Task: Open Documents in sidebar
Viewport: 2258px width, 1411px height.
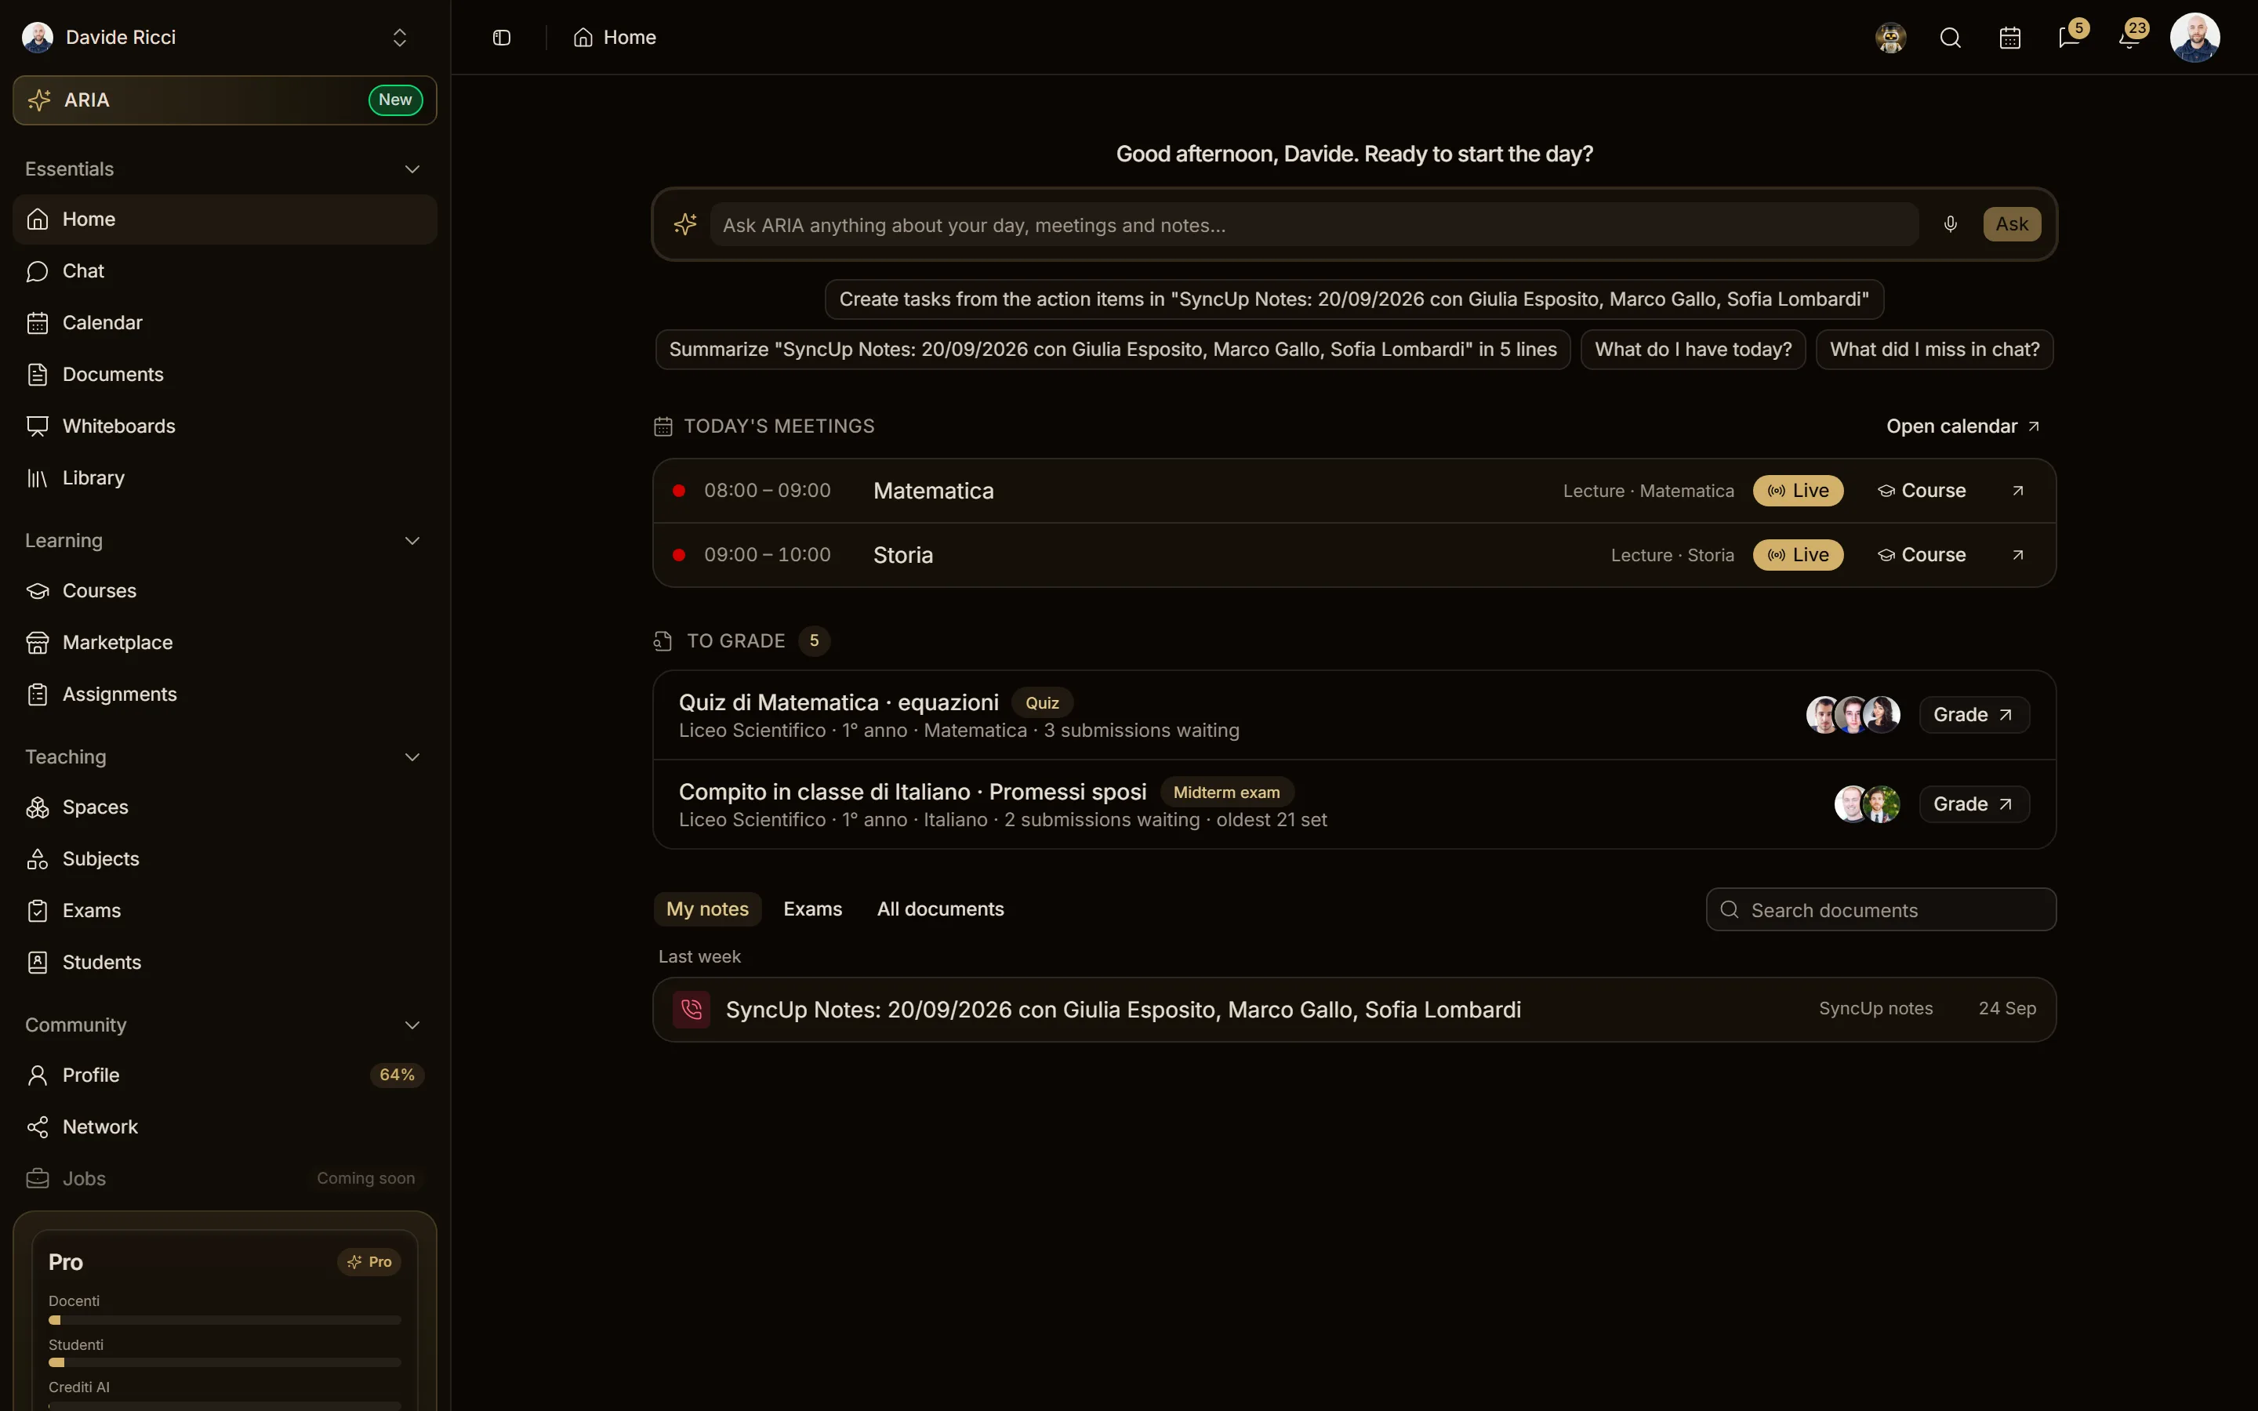Action: [225, 374]
